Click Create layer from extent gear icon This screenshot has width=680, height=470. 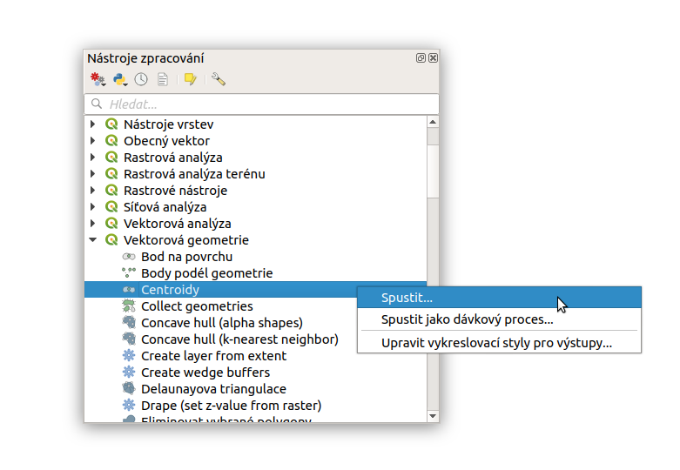129,355
